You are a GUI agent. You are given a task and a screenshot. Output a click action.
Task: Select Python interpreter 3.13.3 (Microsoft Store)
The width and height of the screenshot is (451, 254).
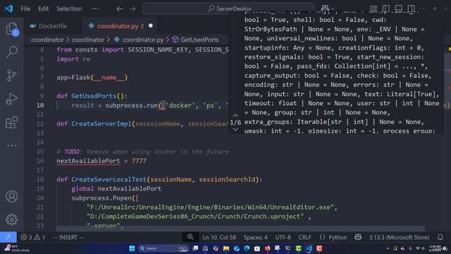[x=399, y=237]
